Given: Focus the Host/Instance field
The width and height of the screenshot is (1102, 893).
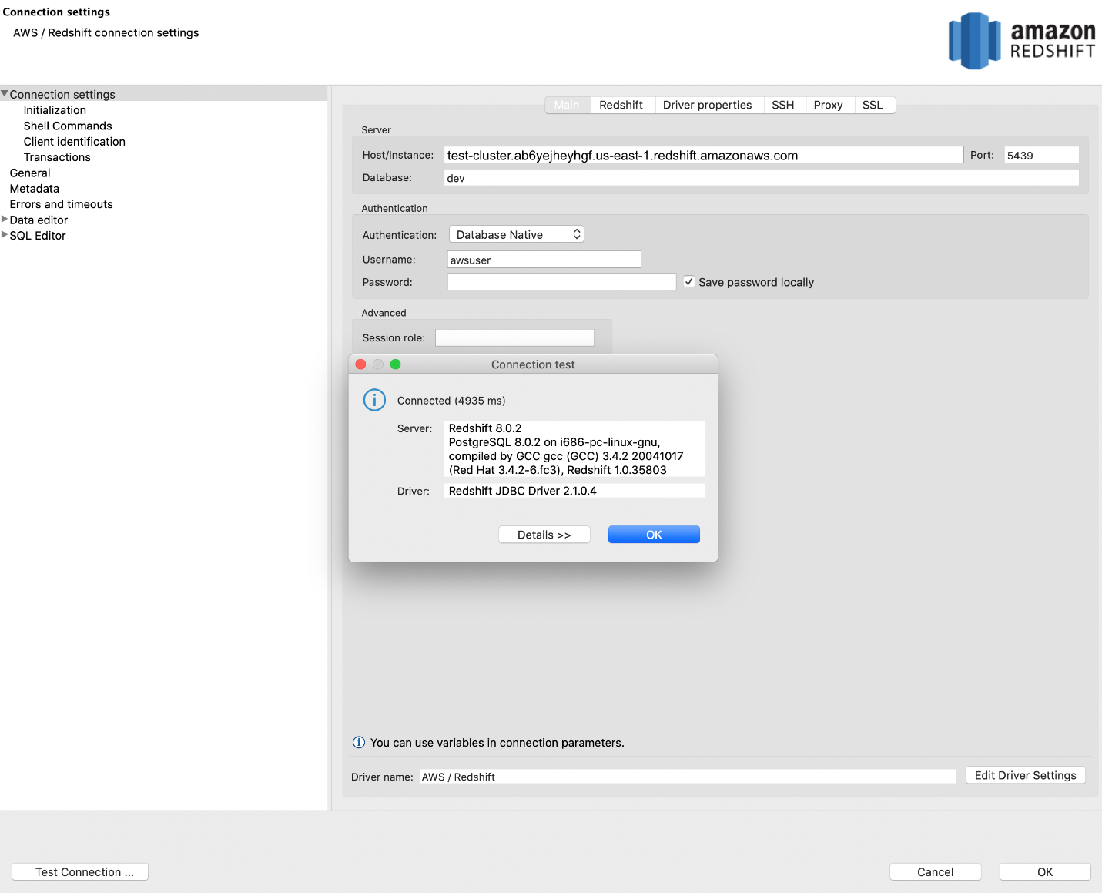Looking at the screenshot, I should [x=704, y=155].
